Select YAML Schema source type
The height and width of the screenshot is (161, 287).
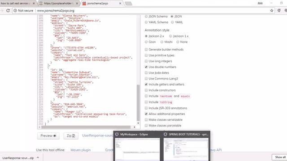[146, 22]
